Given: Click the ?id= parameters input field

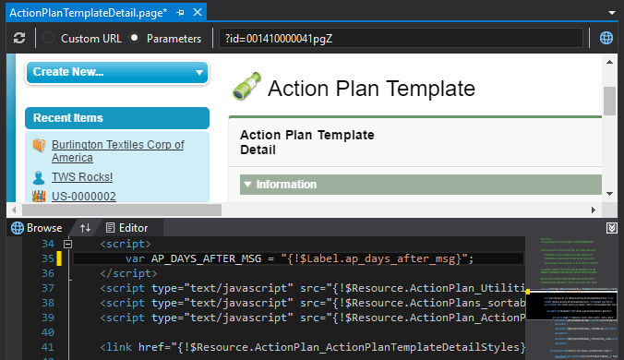Looking at the screenshot, I should point(401,38).
